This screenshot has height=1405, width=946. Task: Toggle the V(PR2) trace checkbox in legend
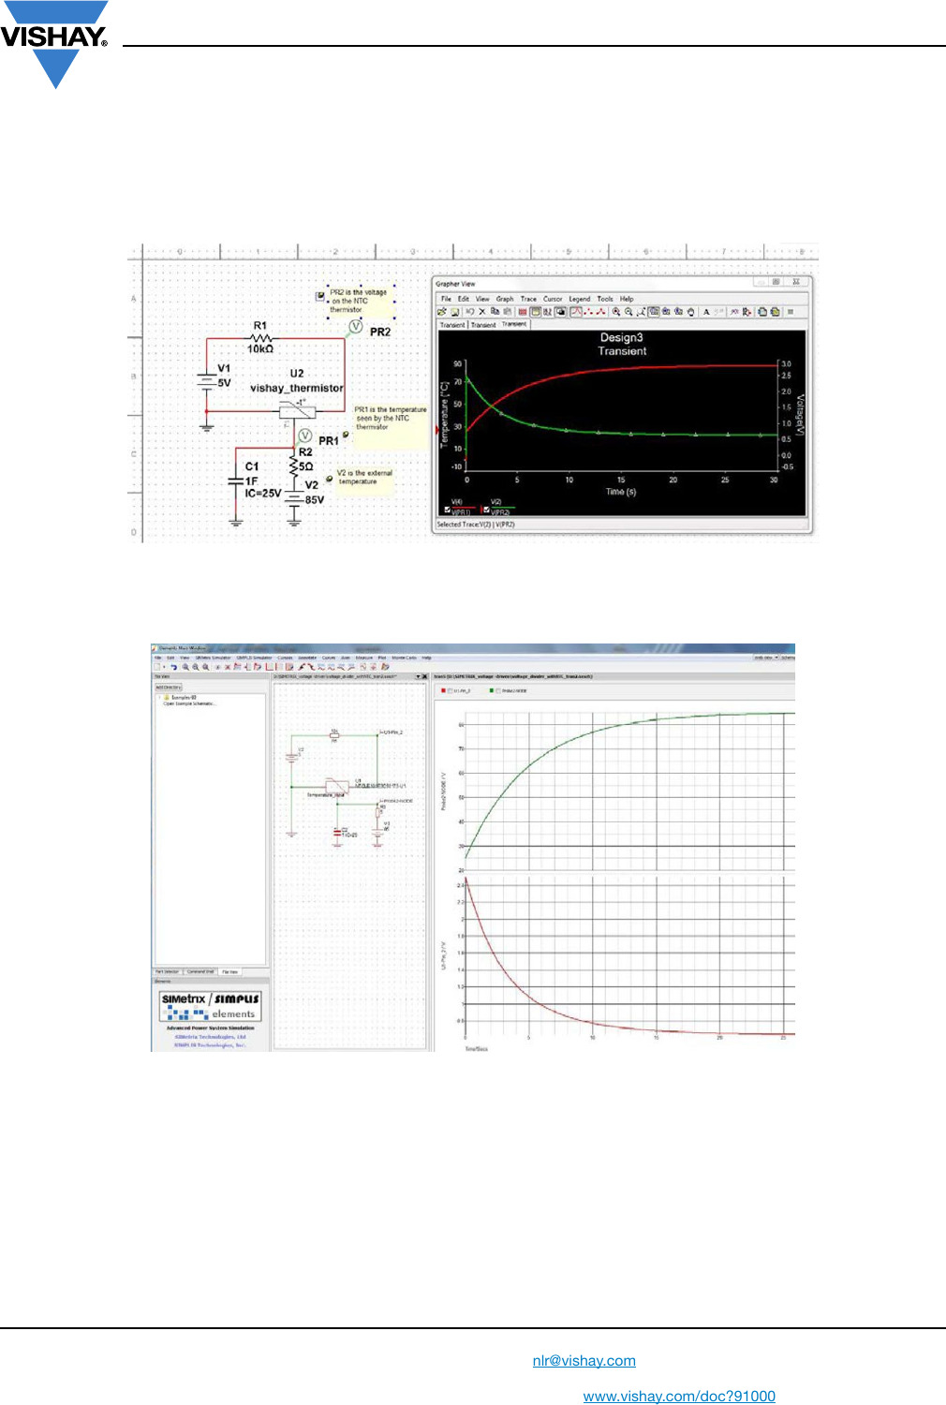click(x=486, y=510)
